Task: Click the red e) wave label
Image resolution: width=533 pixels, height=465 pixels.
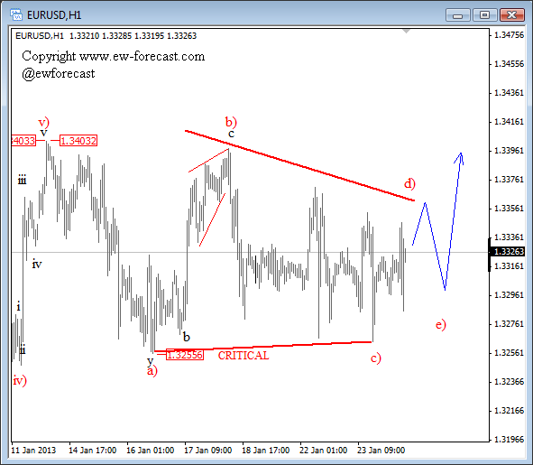Action: click(440, 324)
